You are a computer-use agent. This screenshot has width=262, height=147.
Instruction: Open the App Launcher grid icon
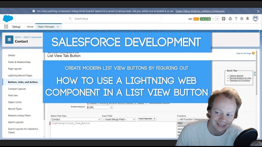tap(6, 27)
